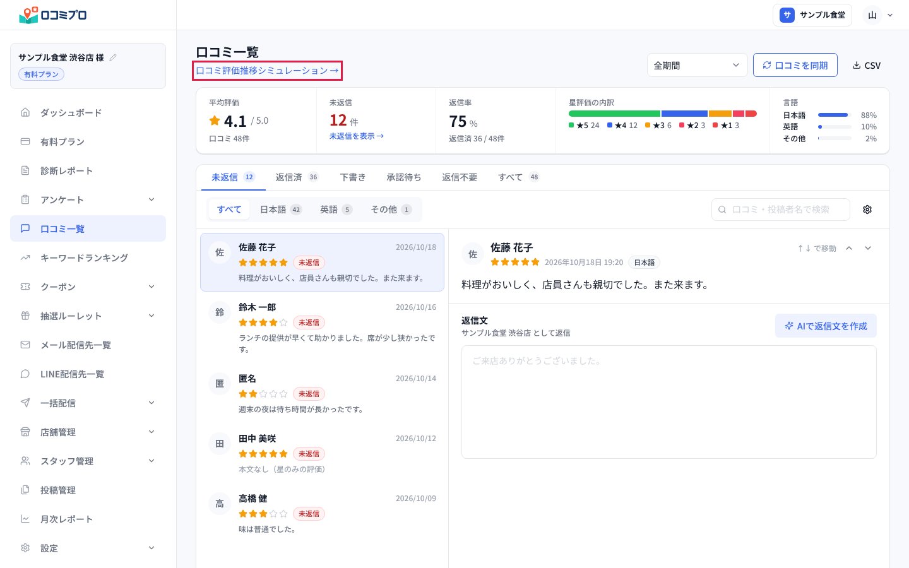
Task: Download reviews with the CSV button
Action: click(866, 65)
